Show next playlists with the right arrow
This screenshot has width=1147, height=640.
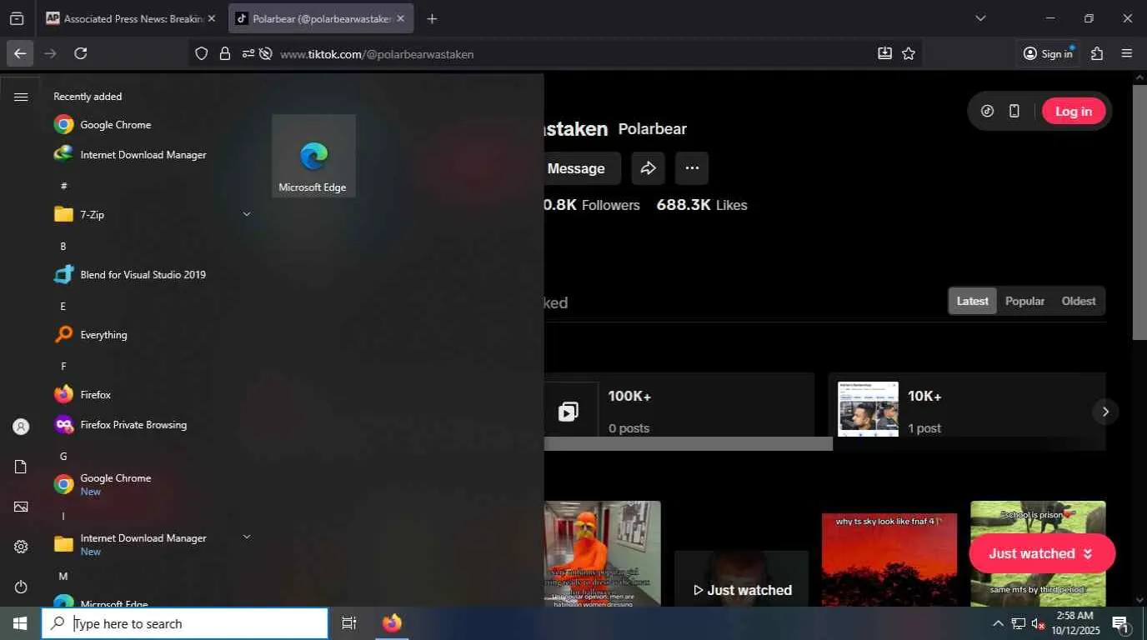1105,411
